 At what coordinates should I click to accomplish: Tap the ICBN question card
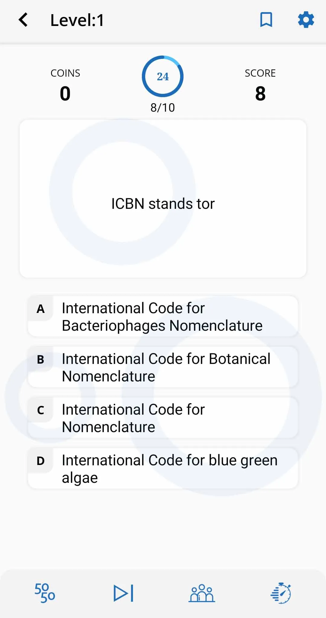coord(163,199)
